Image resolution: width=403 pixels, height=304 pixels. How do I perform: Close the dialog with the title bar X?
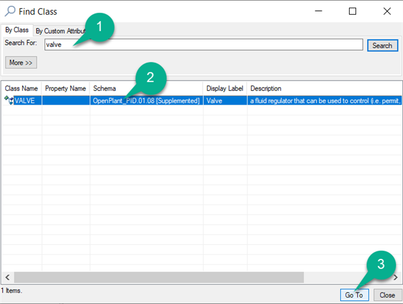pos(387,11)
